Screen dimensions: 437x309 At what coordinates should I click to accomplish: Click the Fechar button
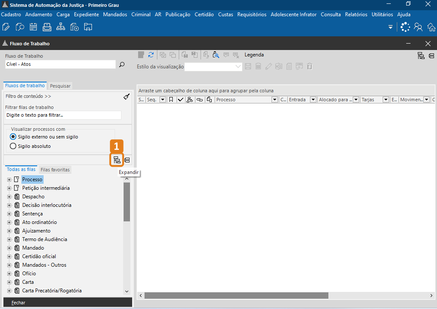pos(18,303)
